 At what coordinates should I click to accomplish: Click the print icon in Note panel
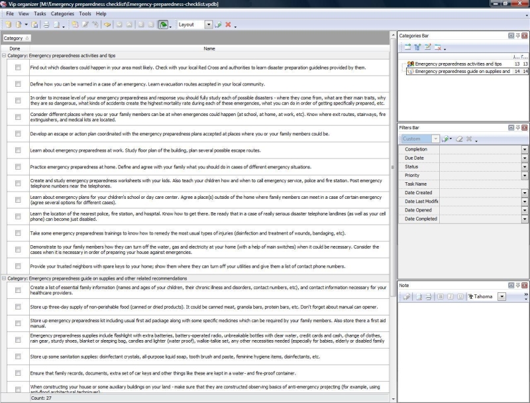click(429, 296)
